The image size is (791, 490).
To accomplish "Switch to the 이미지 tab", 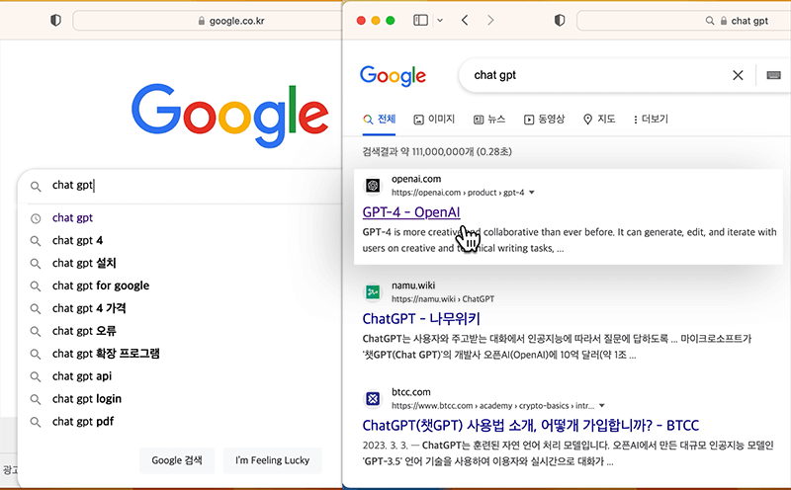I will tap(434, 120).
